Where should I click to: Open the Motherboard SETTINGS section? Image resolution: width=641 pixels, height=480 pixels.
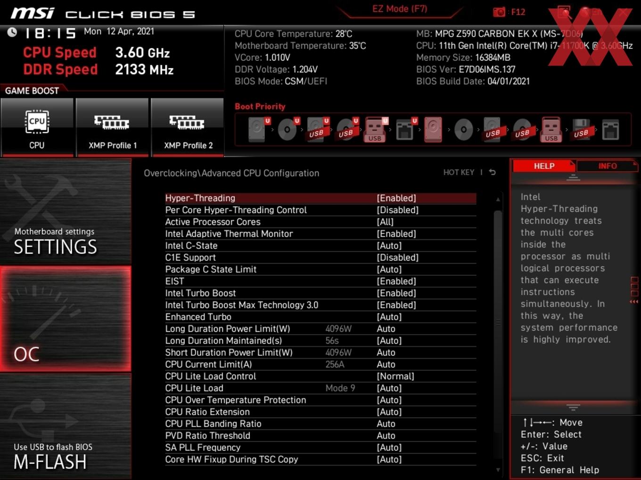point(66,212)
